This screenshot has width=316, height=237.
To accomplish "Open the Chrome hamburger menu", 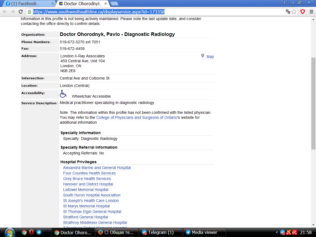I will point(311,12).
